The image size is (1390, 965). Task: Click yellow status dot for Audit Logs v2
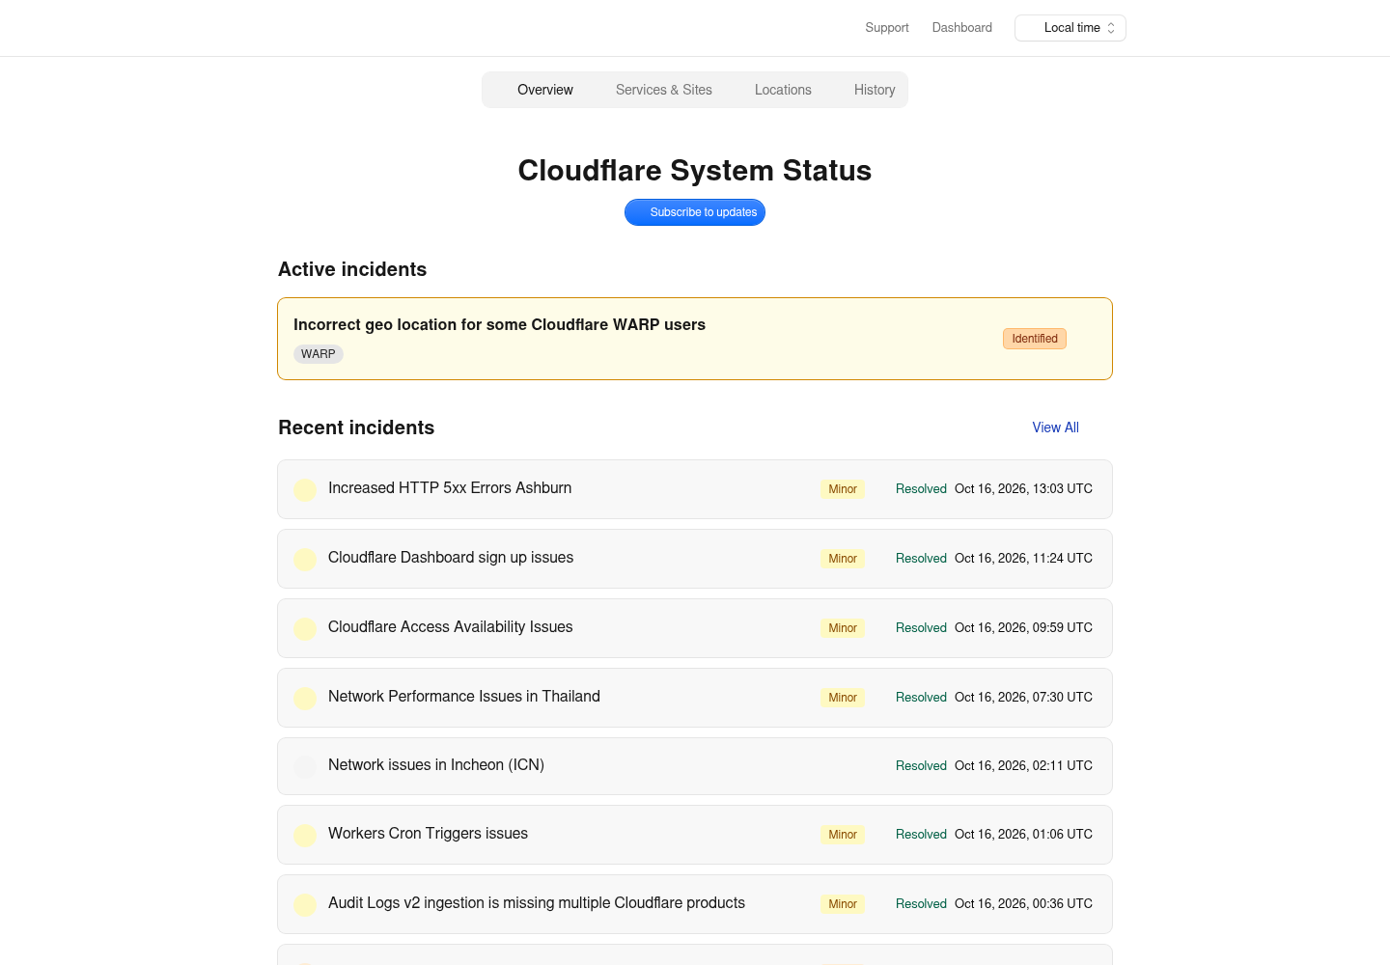305,905
